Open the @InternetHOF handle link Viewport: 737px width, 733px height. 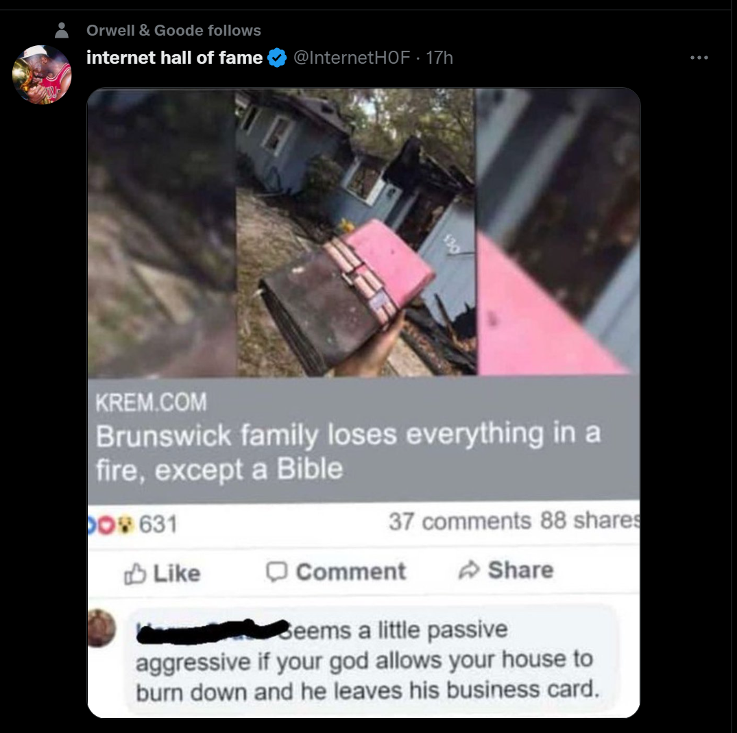[x=352, y=58]
